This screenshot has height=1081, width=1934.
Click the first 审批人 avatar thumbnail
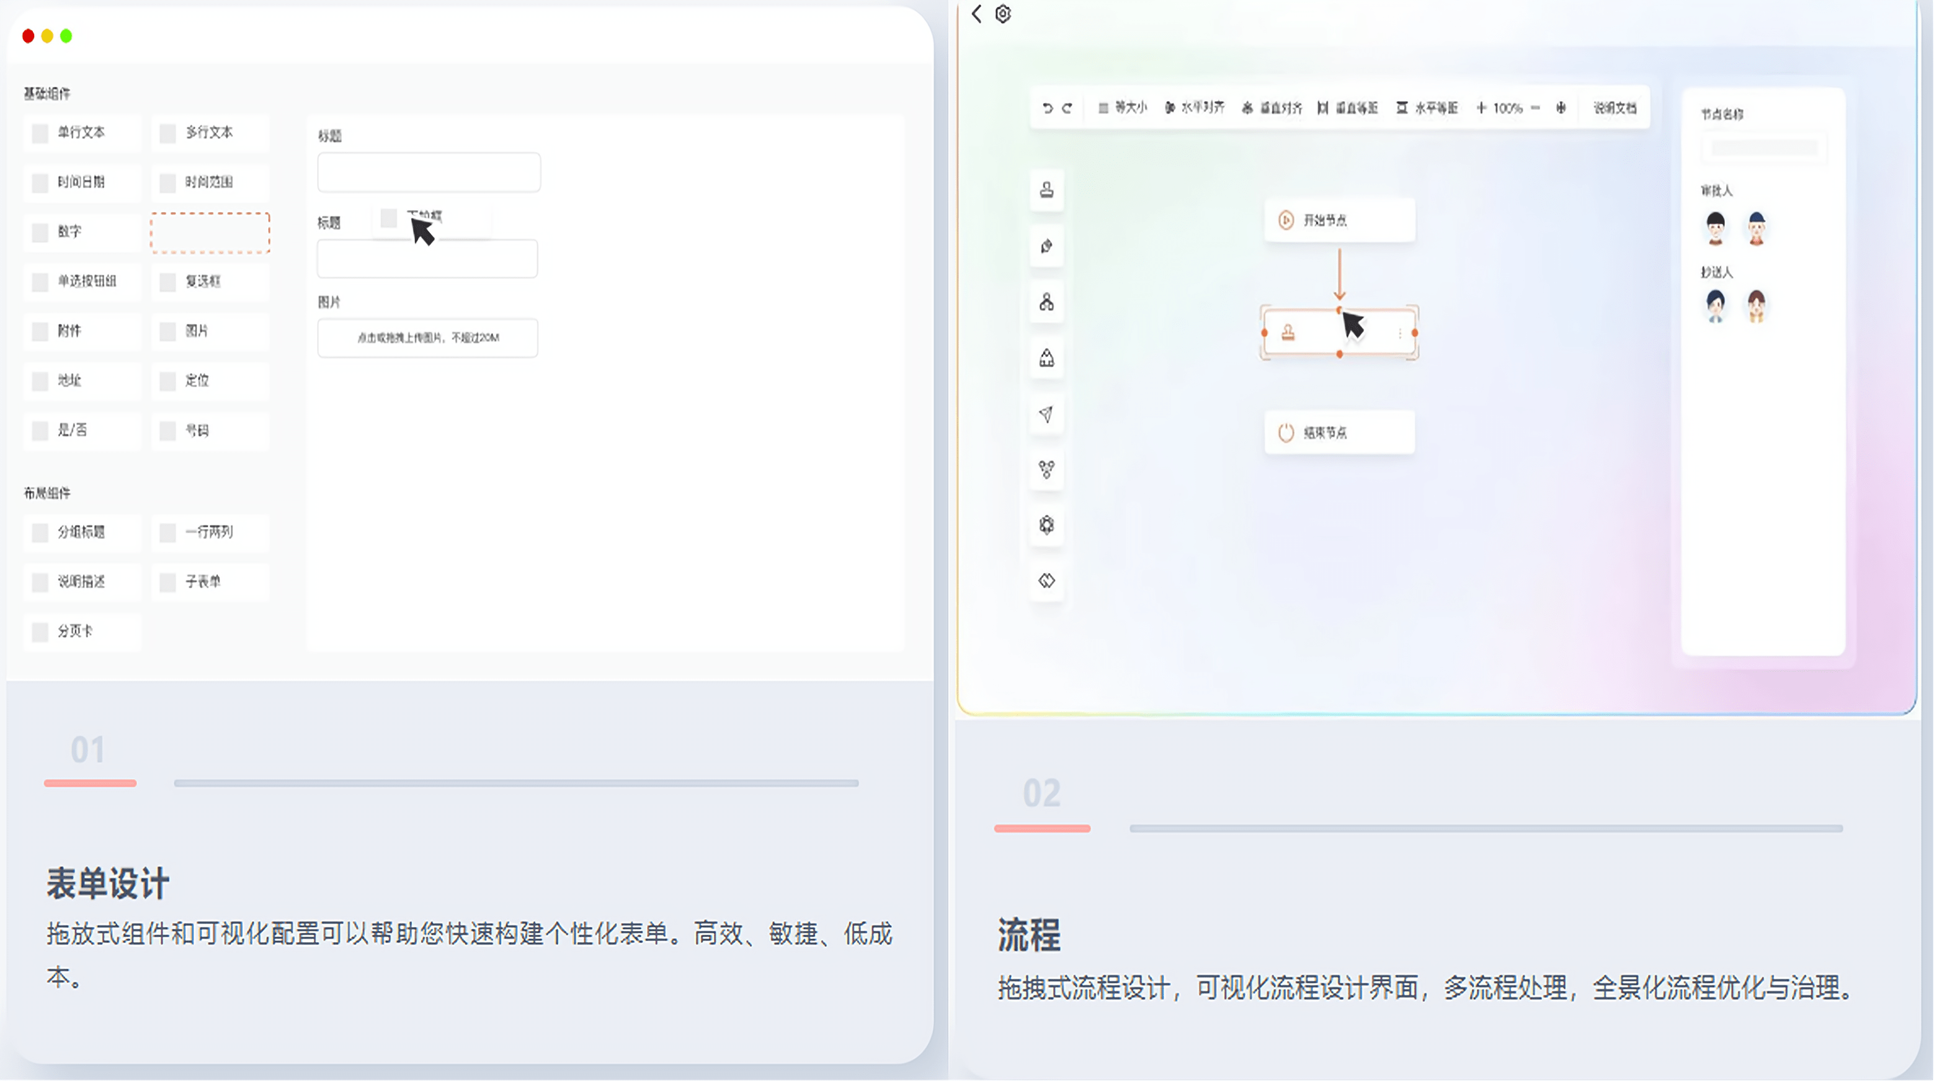tap(1716, 228)
